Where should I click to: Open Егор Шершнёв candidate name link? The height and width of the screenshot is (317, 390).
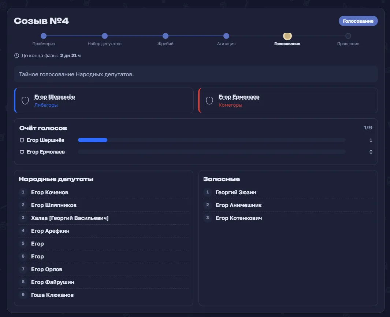(55, 97)
